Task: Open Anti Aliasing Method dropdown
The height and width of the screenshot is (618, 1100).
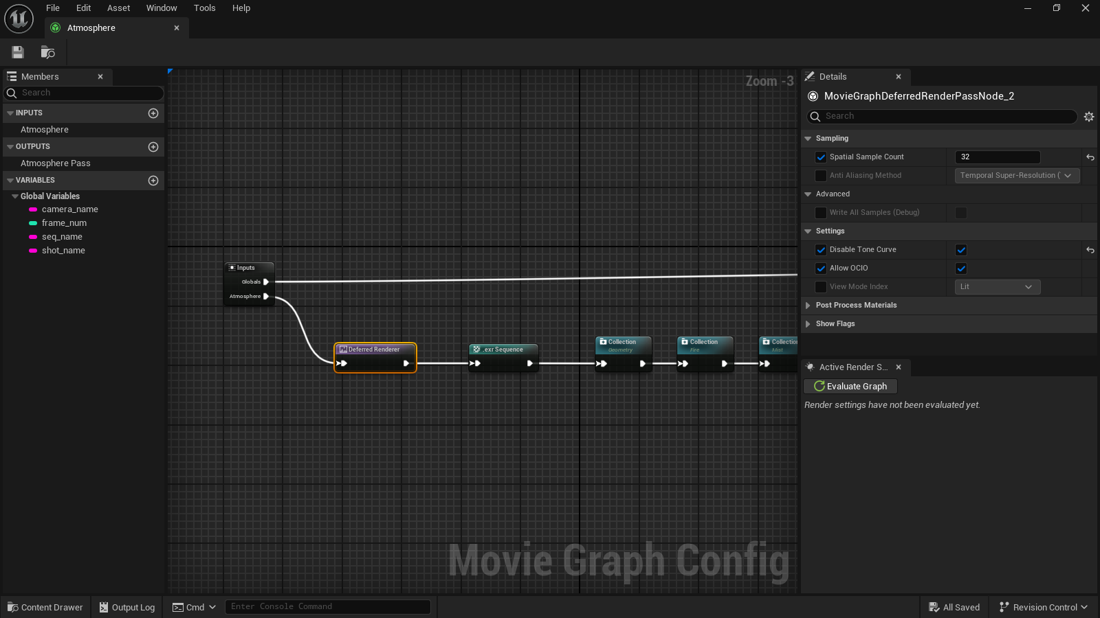Action: point(1017,176)
